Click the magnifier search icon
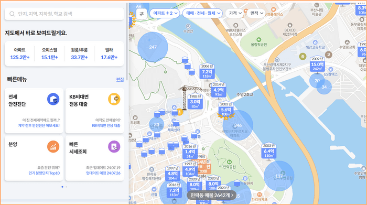Image resolution: width=367 pixels, height=205 pixels. (x=12, y=14)
